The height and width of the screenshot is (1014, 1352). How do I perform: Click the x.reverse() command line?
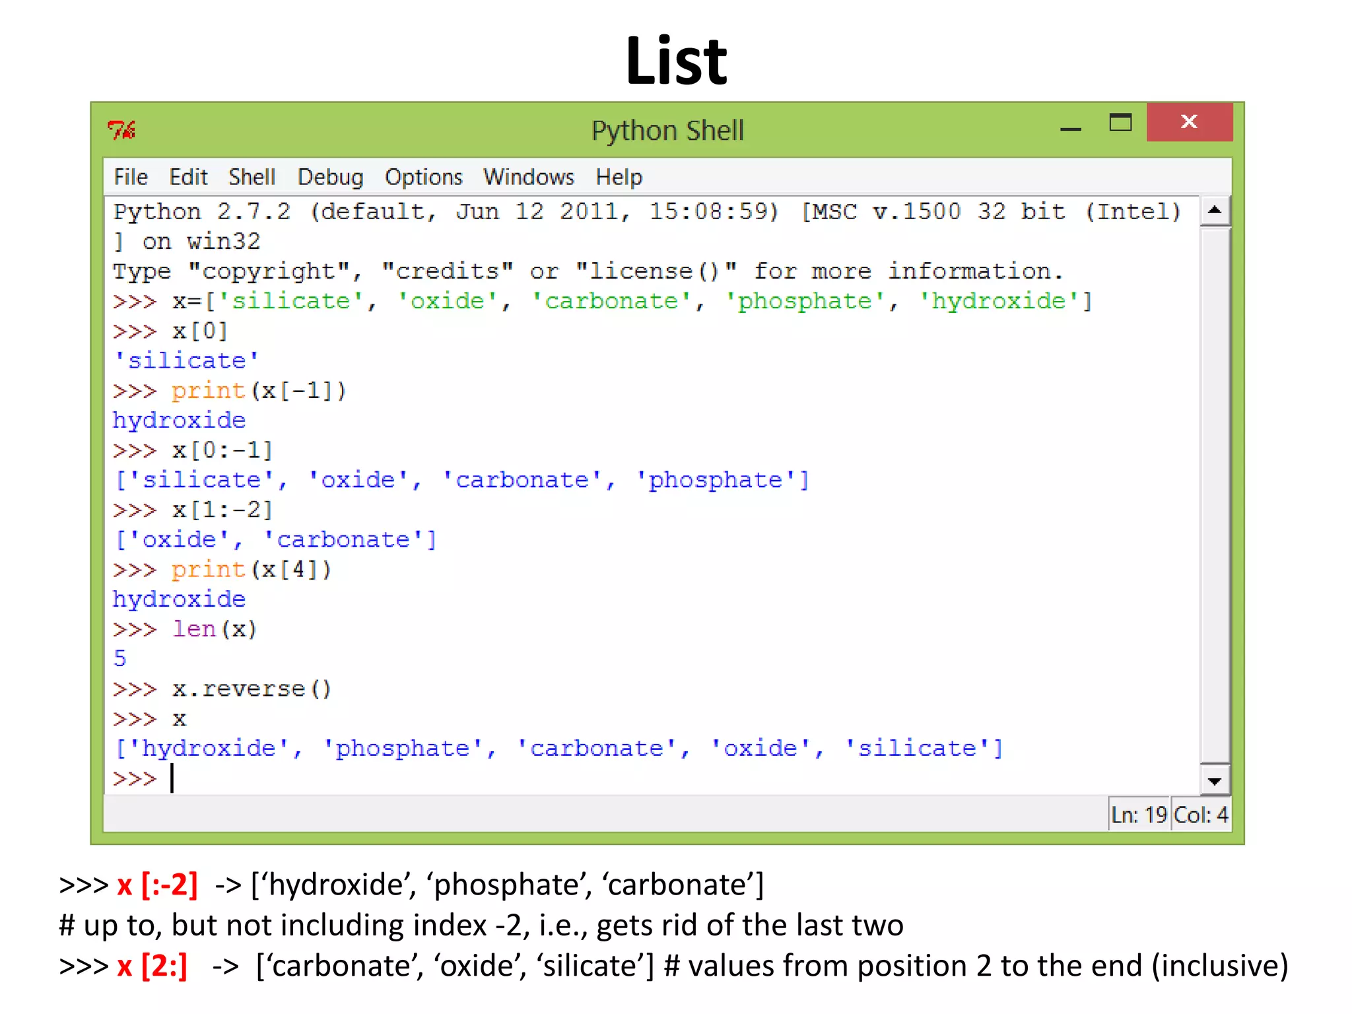point(251,689)
